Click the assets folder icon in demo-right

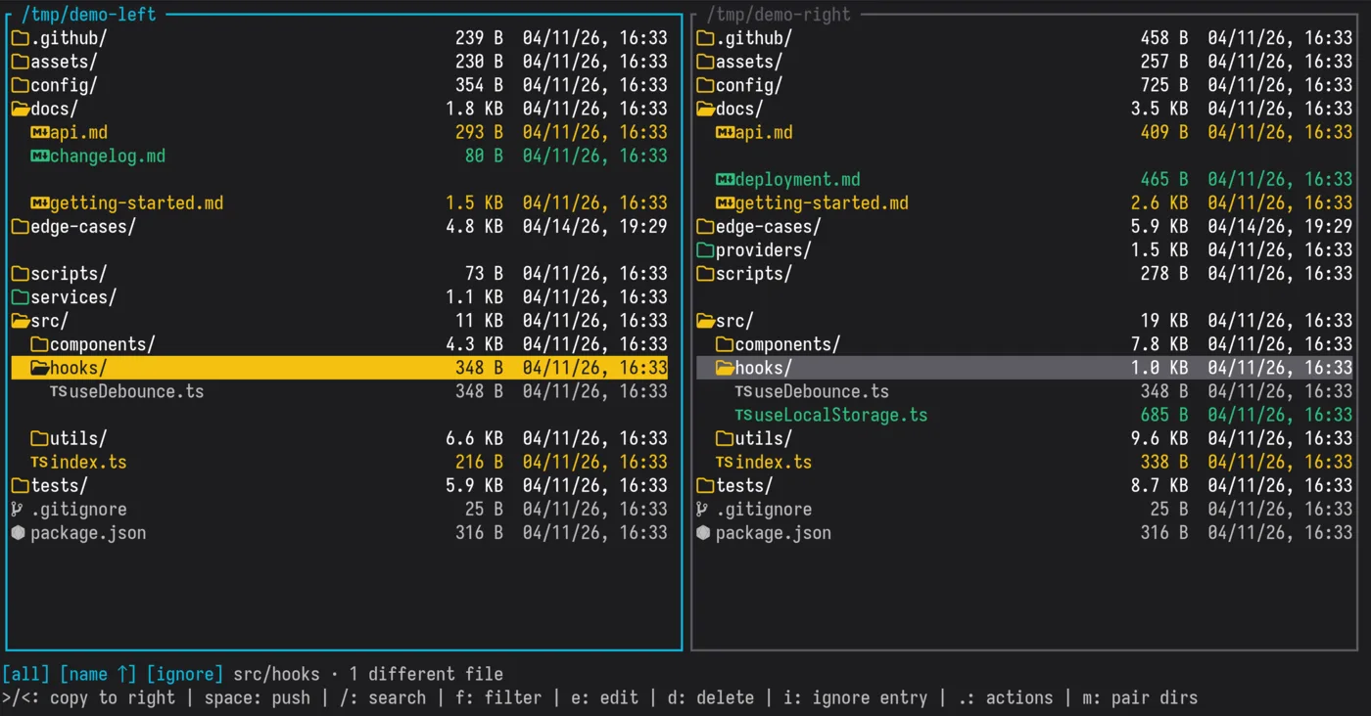click(x=705, y=62)
